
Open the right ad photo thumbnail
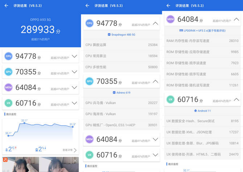coord(59,164)
